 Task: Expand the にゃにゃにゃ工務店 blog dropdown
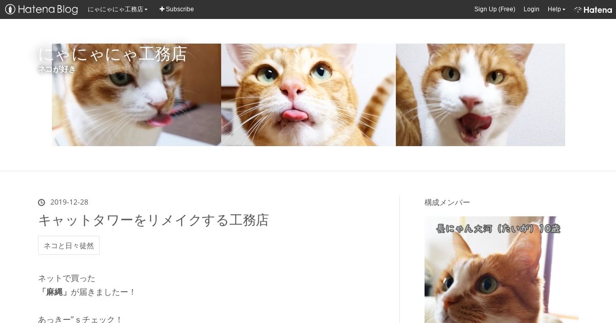coord(118,9)
